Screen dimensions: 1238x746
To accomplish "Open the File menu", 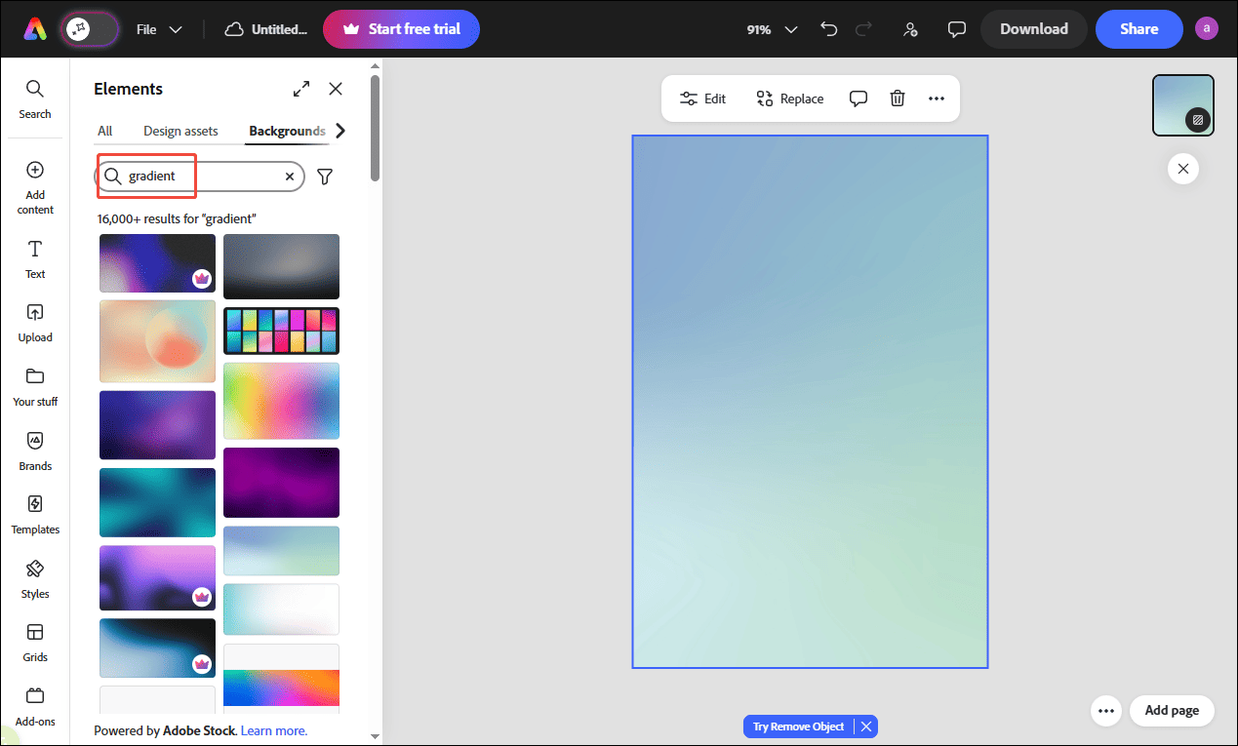I will [x=158, y=29].
